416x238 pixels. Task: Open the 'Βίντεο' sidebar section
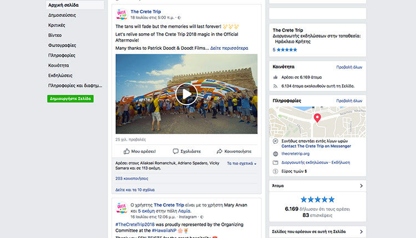(56, 35)
